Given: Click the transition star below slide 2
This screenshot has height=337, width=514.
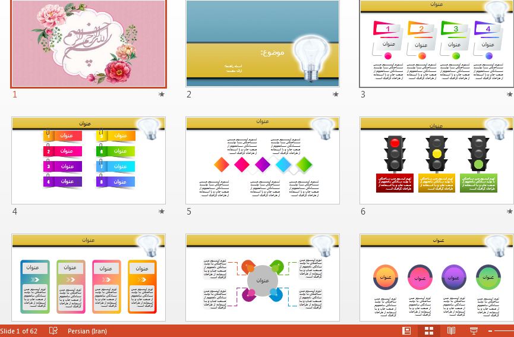Looking at the screenshot, I should point(336,95).
